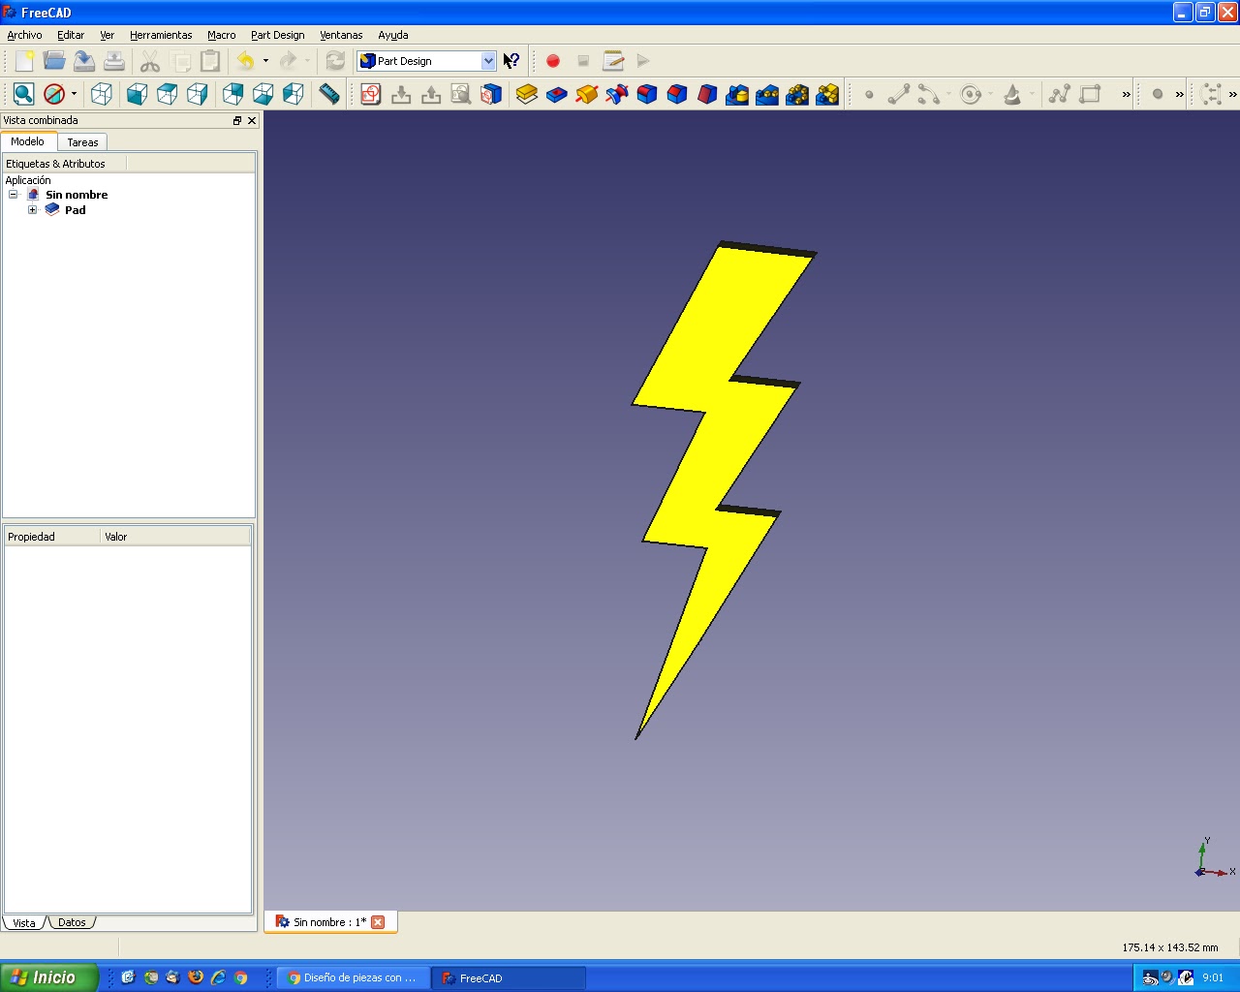The width and height of the screenshot is (1240, 992).
Task: Switch to Diseño de piezas taskbar window
Action: (355, 978)
